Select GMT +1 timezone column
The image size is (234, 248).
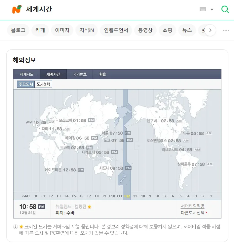[43, 196]
